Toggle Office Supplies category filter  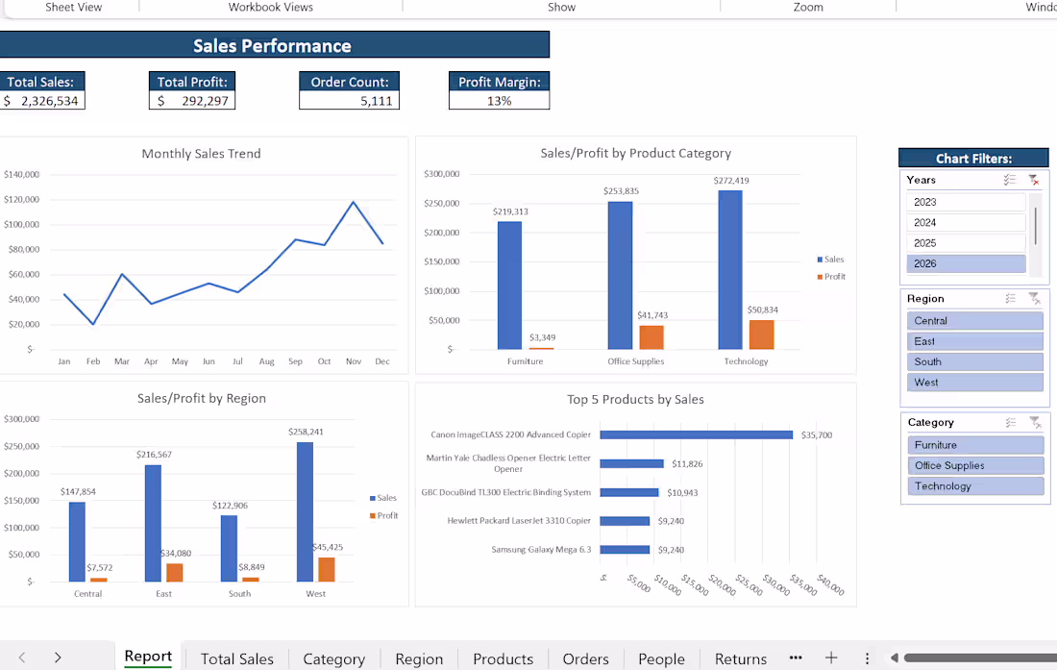(x=975, y=466)
